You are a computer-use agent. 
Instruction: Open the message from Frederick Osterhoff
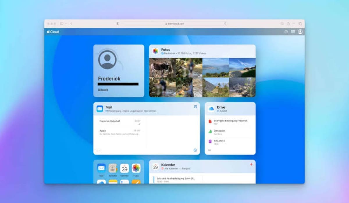(120, 122)
